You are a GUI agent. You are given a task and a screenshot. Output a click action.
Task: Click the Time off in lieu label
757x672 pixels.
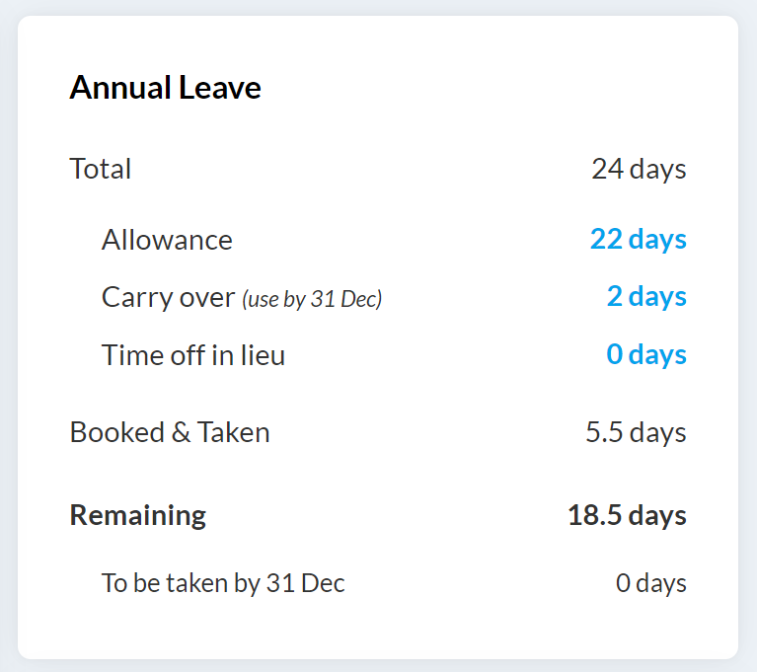click(x=193, y=355)
